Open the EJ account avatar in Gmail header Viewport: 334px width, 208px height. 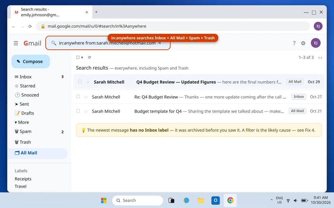[x=316, y=43]
